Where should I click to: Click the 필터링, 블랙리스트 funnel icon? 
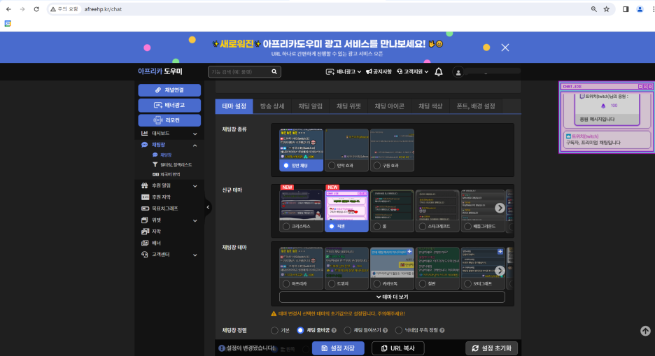155,165
